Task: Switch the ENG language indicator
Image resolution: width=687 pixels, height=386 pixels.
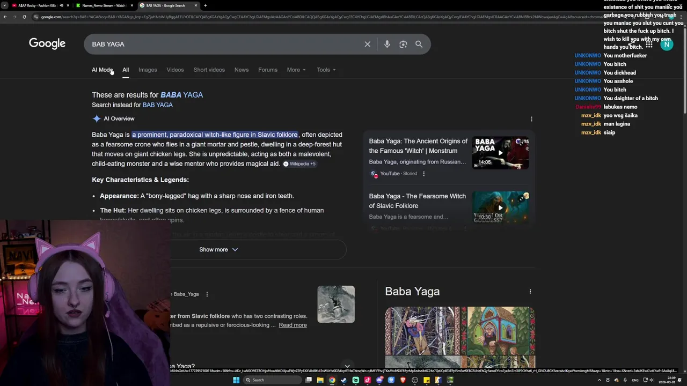Action: [x=635, y=380]
